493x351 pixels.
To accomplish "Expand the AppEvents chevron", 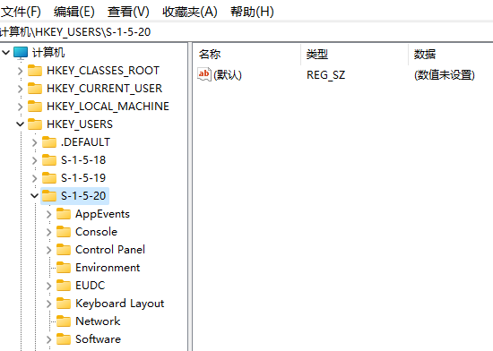I will click(x=48, y=214).
